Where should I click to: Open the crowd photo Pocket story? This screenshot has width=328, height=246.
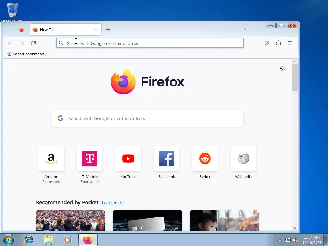[70, 220]
